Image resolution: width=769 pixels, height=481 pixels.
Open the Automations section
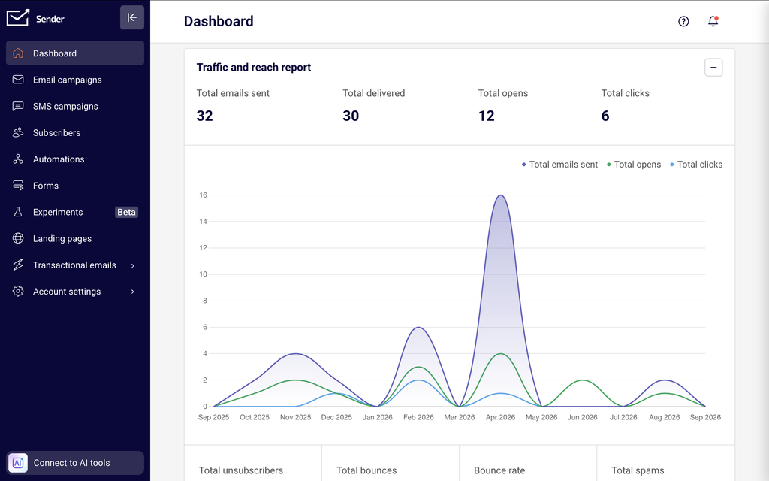[75, 159]
